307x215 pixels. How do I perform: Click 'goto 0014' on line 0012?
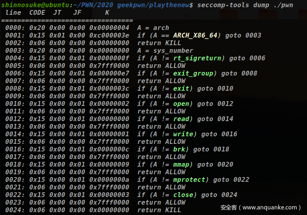[x=215, y=119]
